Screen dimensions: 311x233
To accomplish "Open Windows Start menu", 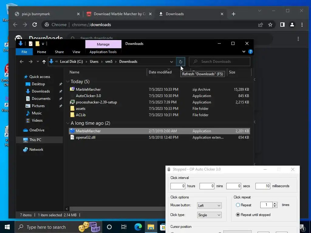I will click(x=7, y=227).
